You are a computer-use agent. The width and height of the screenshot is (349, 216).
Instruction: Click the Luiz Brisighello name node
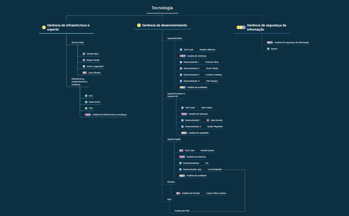click(215, 169)
